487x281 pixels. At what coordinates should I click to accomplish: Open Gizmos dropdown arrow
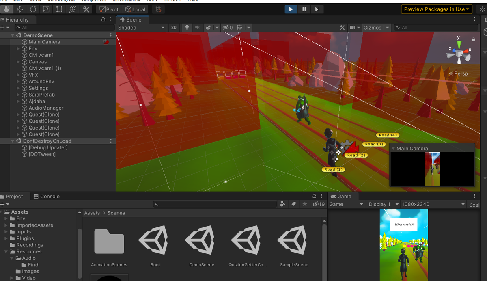(387, 28)
